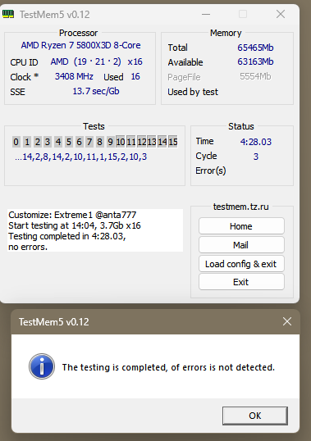Close the TestMem5 message dialog
311x441 pixels.
coord(287,321)
